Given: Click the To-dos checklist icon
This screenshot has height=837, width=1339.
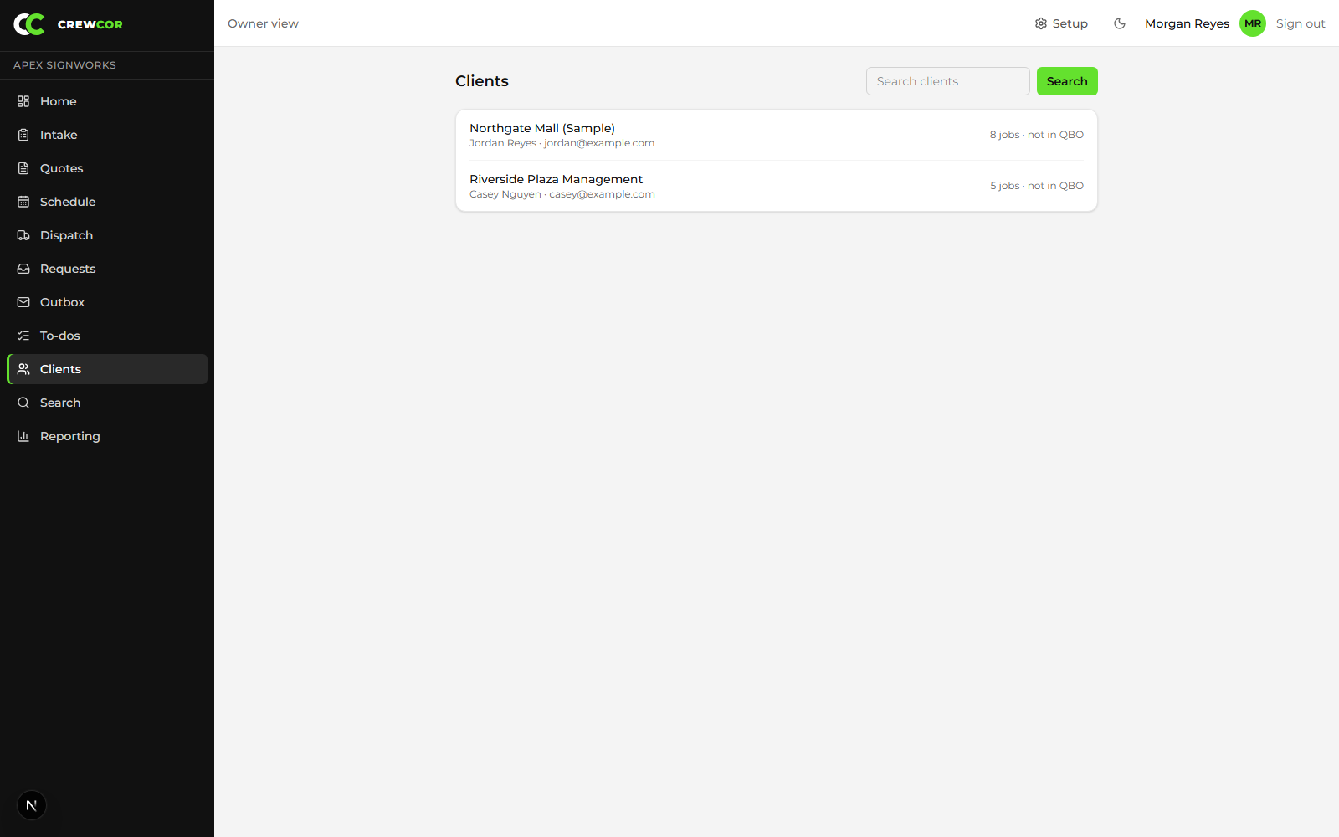Looking at the screenshot, I should (x=23, y=336).
